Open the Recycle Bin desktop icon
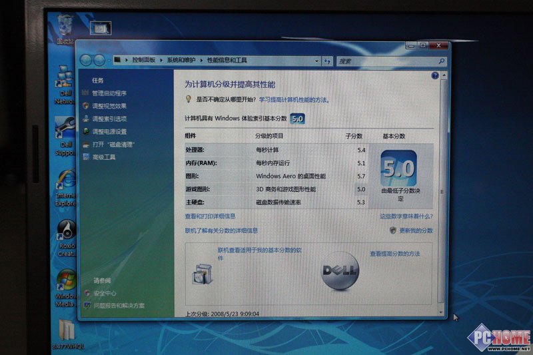This screenshot has height=355, width=533. (x=65, y=30)
